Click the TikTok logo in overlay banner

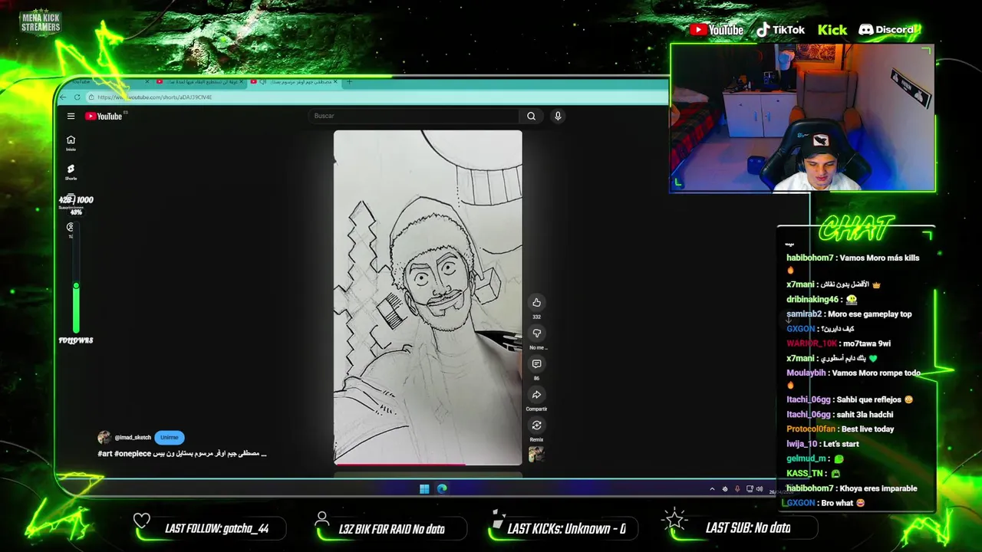[780, 30]
